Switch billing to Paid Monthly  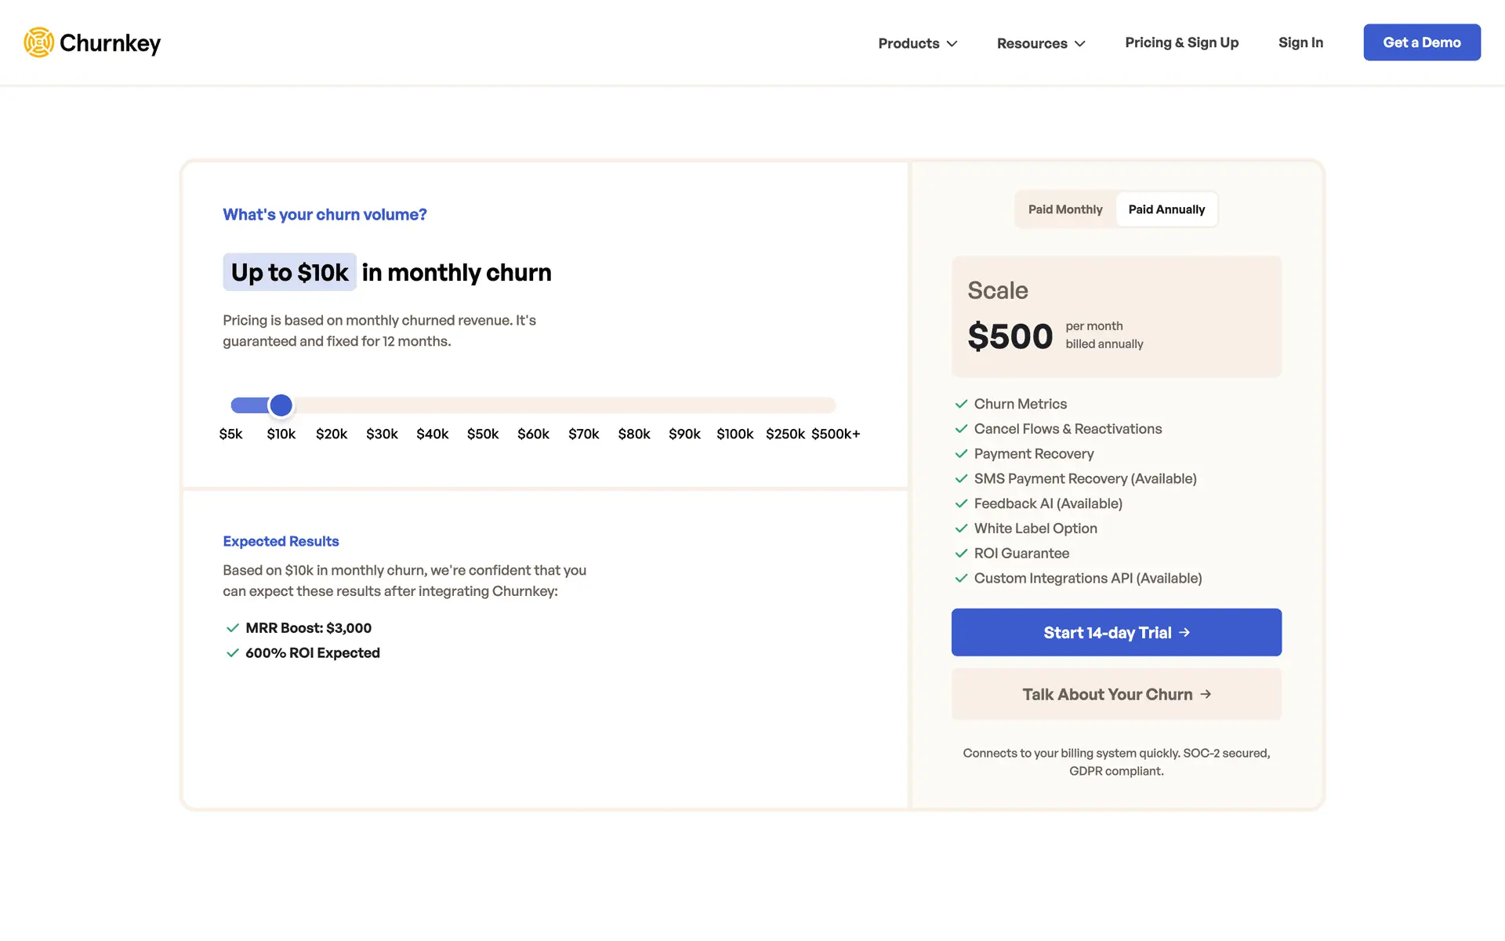[x=1064, y=209]
